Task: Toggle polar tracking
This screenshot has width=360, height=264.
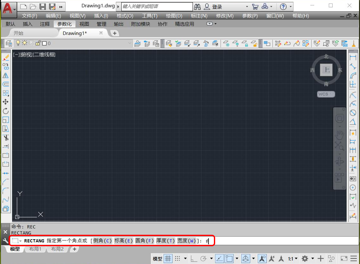Action: 203,259
